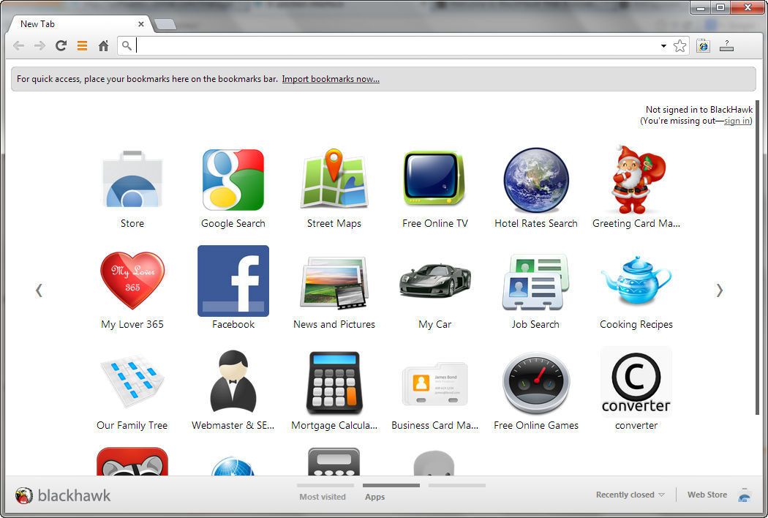Image resolution: width=768 pixels, height=518 pixels.
Task: Show previous apps page with left chevron
Action: 39,290
